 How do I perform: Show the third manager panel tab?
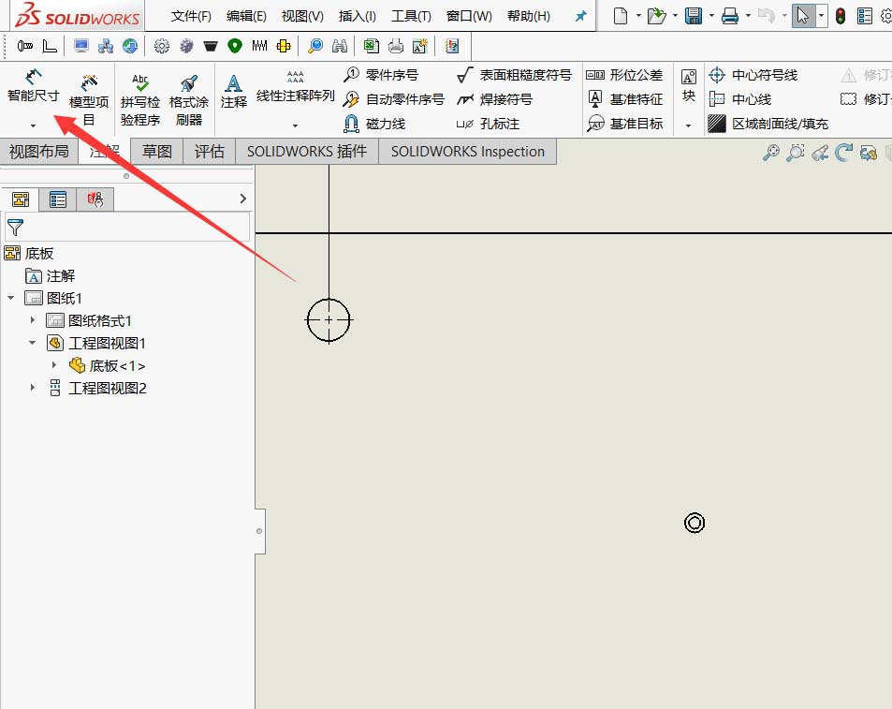click(95, 199)
